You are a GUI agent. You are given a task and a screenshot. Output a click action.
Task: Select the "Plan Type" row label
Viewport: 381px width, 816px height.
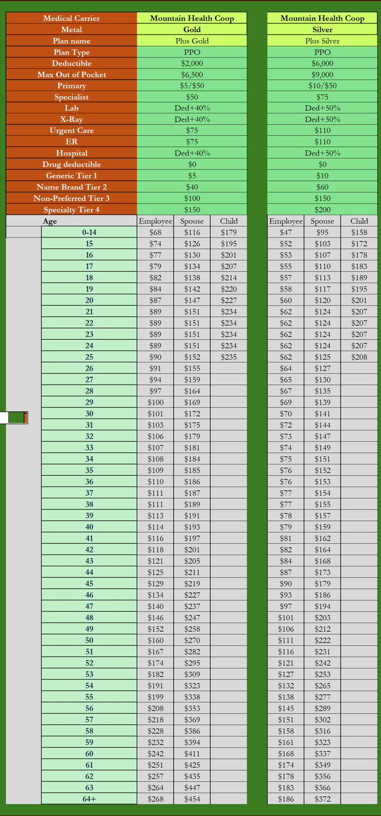(x=71, y=52)
